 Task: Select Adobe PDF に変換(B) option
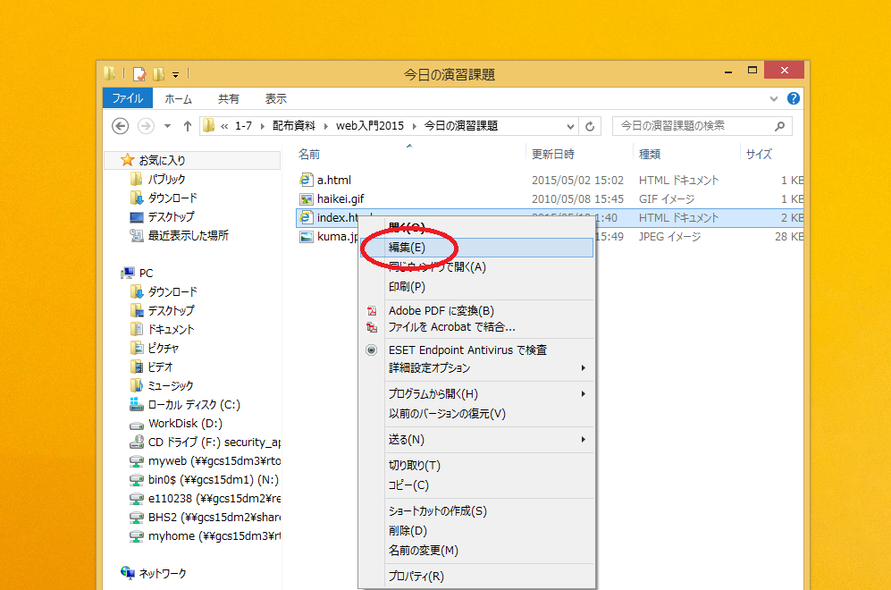441,311
